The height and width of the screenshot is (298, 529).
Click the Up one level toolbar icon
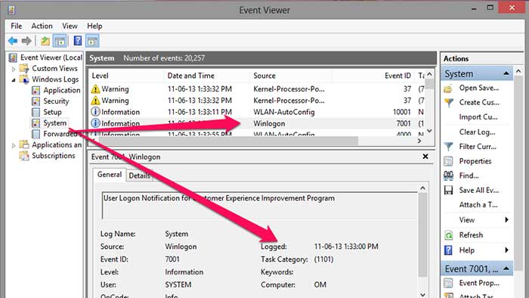coord(45,41)
